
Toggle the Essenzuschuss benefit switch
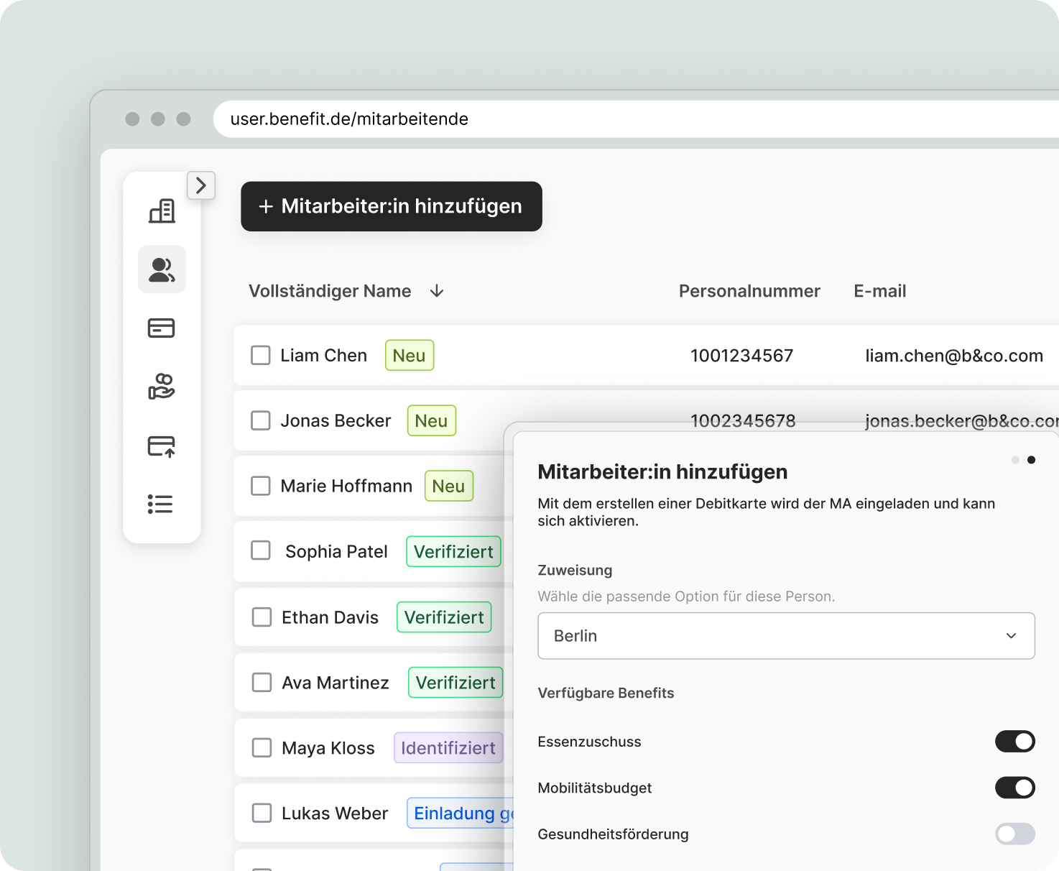(1015, 741)
